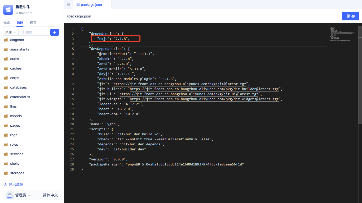
Task: Click the shells folder icon
Action: (x=6, y=164)
